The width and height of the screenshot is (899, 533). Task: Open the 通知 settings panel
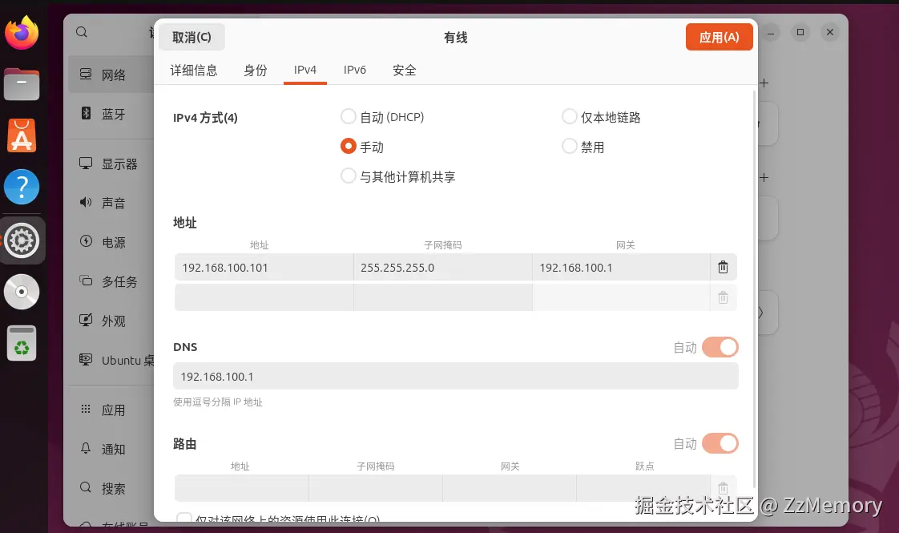pyautogui.click(x=113, y=449)
